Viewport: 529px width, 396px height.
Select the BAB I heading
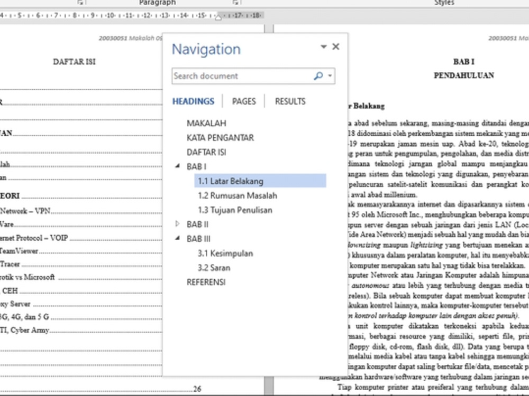tap(197, 167)
